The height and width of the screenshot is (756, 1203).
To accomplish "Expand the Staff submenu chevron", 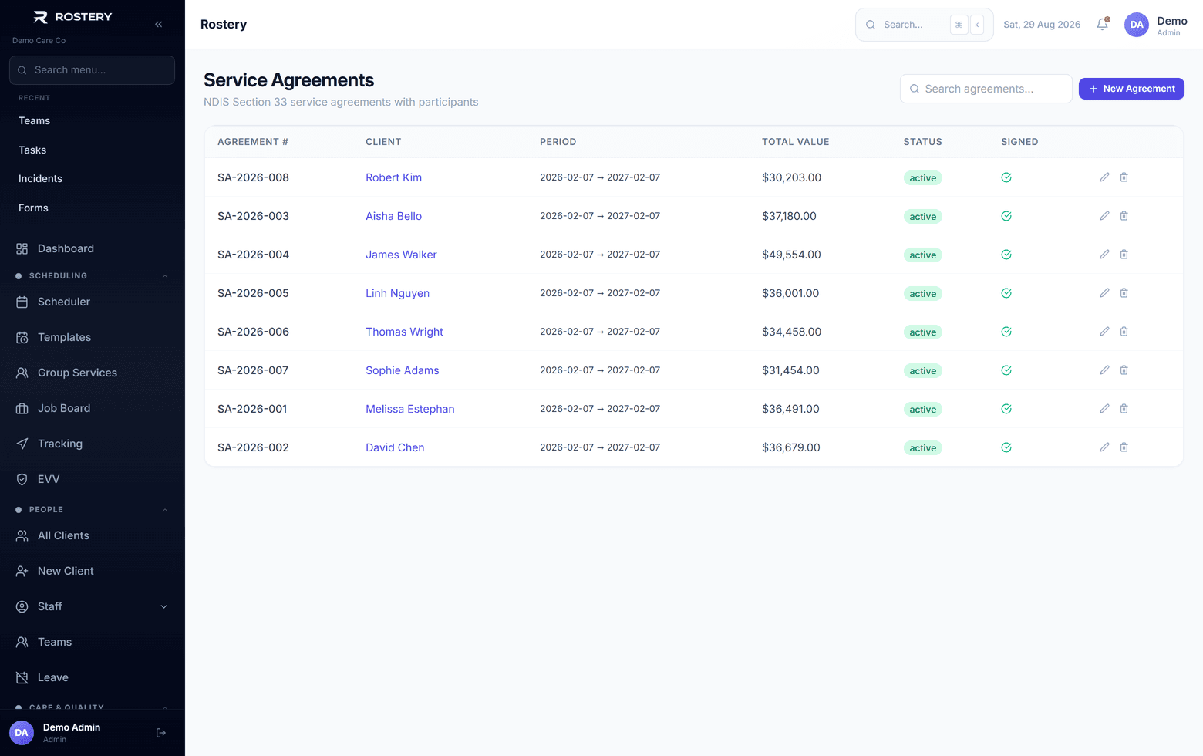I will pyautogui.click(x=163, y=607).
